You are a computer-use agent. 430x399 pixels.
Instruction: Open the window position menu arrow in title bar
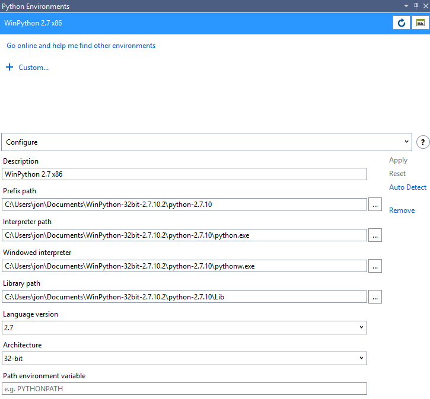coord(406,6)
